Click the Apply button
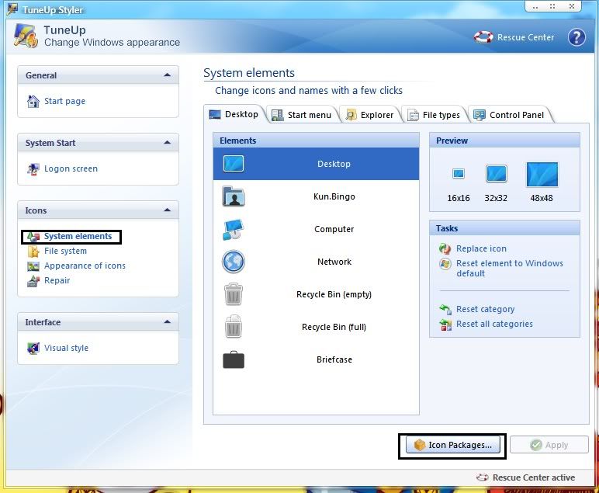This screenshot has height=493, width=599. click(x=549, y=445)
